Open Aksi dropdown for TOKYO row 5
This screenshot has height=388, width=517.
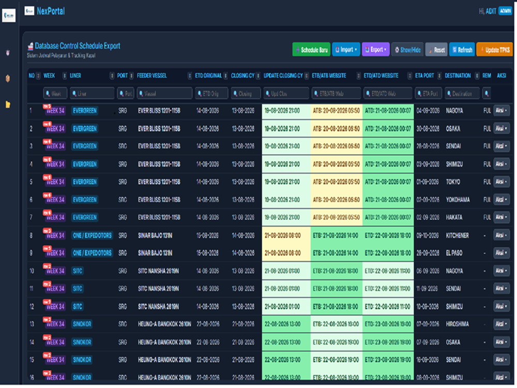point(501,182)
